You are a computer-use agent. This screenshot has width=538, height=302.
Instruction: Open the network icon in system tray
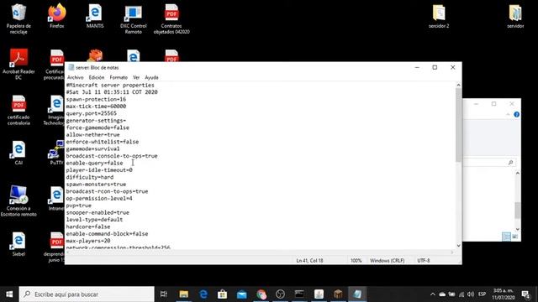click(462, 294)
